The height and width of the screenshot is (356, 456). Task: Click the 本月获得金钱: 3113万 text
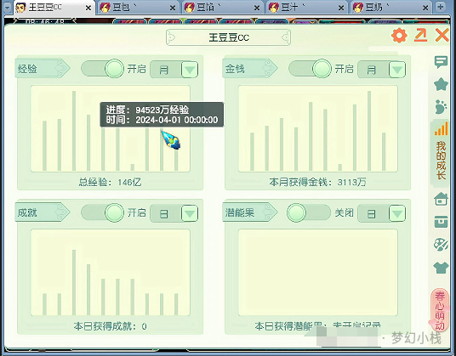tap(317, 183)
